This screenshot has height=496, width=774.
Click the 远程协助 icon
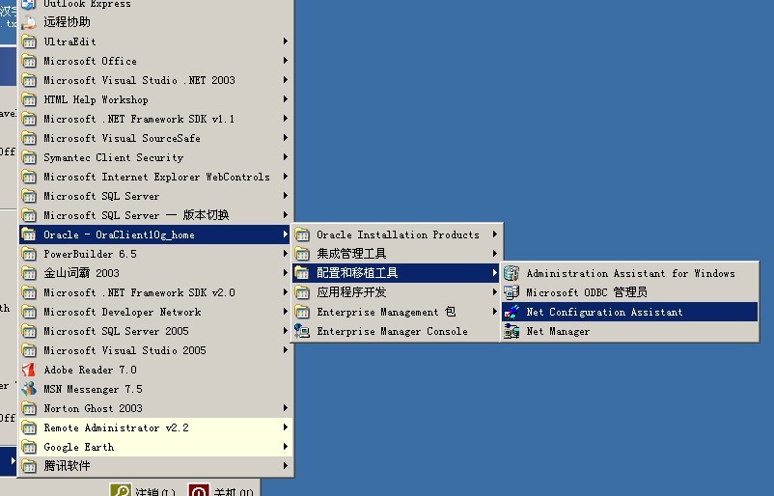[x=29, y=22]
